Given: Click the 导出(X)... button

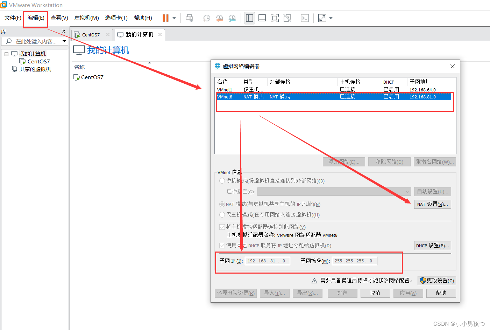Looking at the screenshot, I should pos(307,293).
